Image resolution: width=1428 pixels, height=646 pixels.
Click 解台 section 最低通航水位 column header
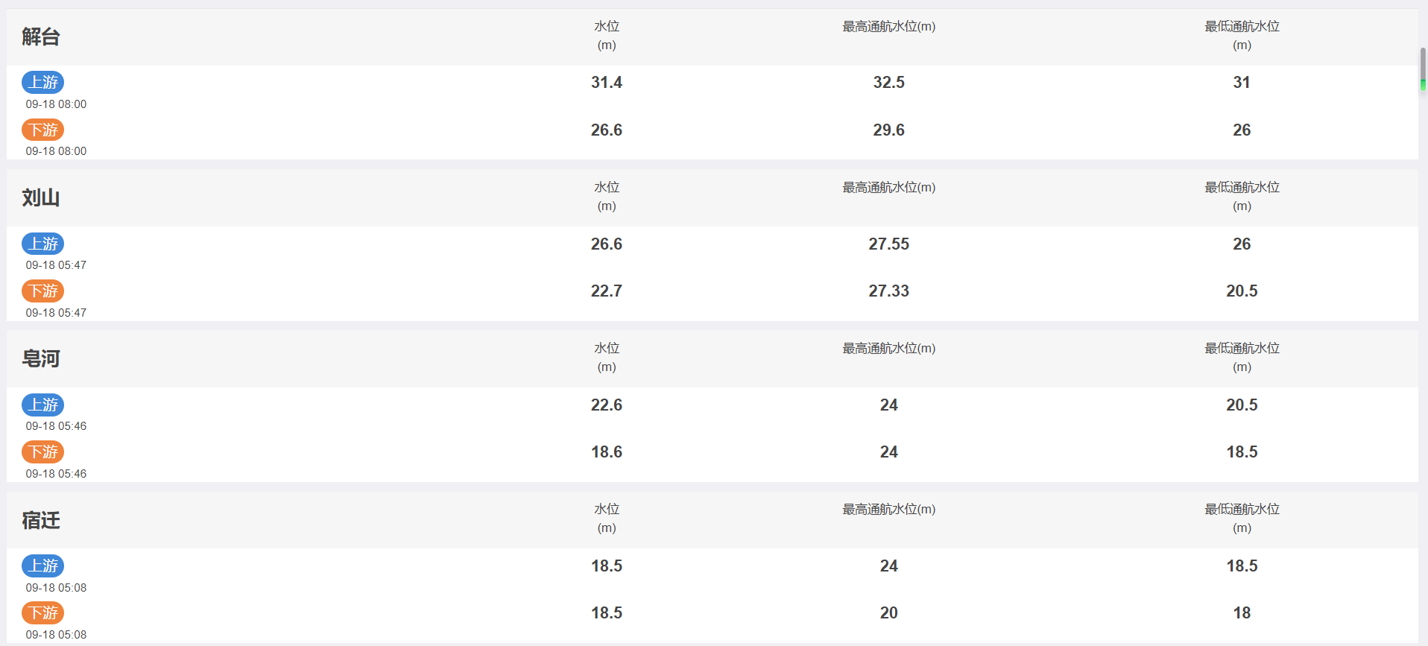pos(1242,35)
